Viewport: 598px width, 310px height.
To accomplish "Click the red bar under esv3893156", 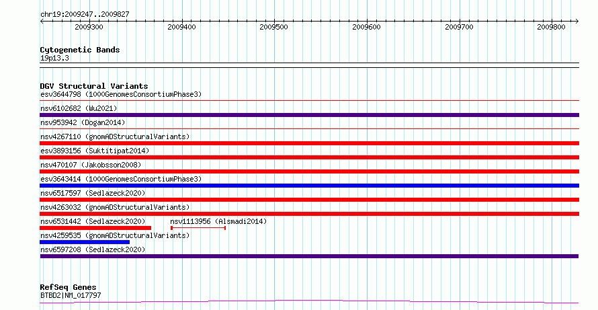I will pos(309,157).
